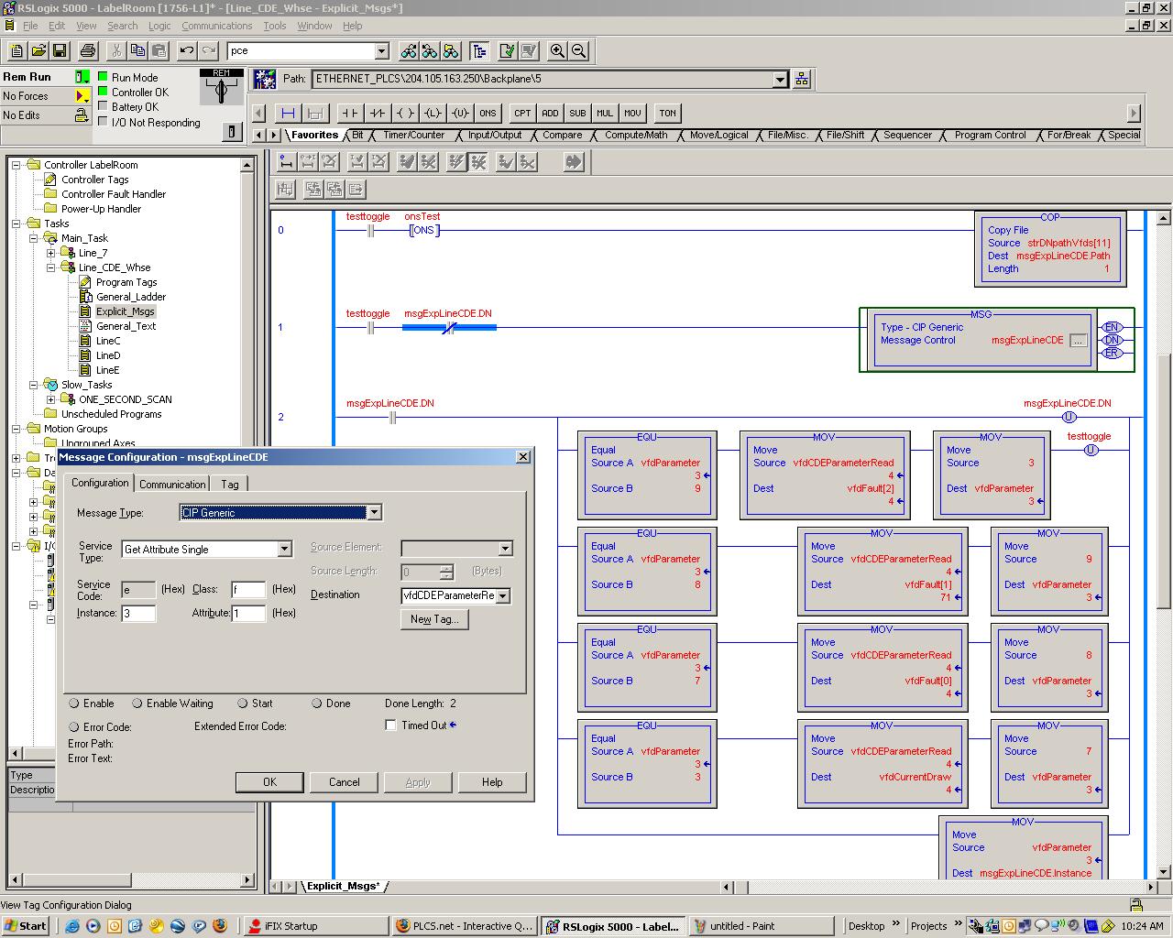Open the Message Type CIP Generic dropdown
The image size is (1173, 938).
[374, 513]
